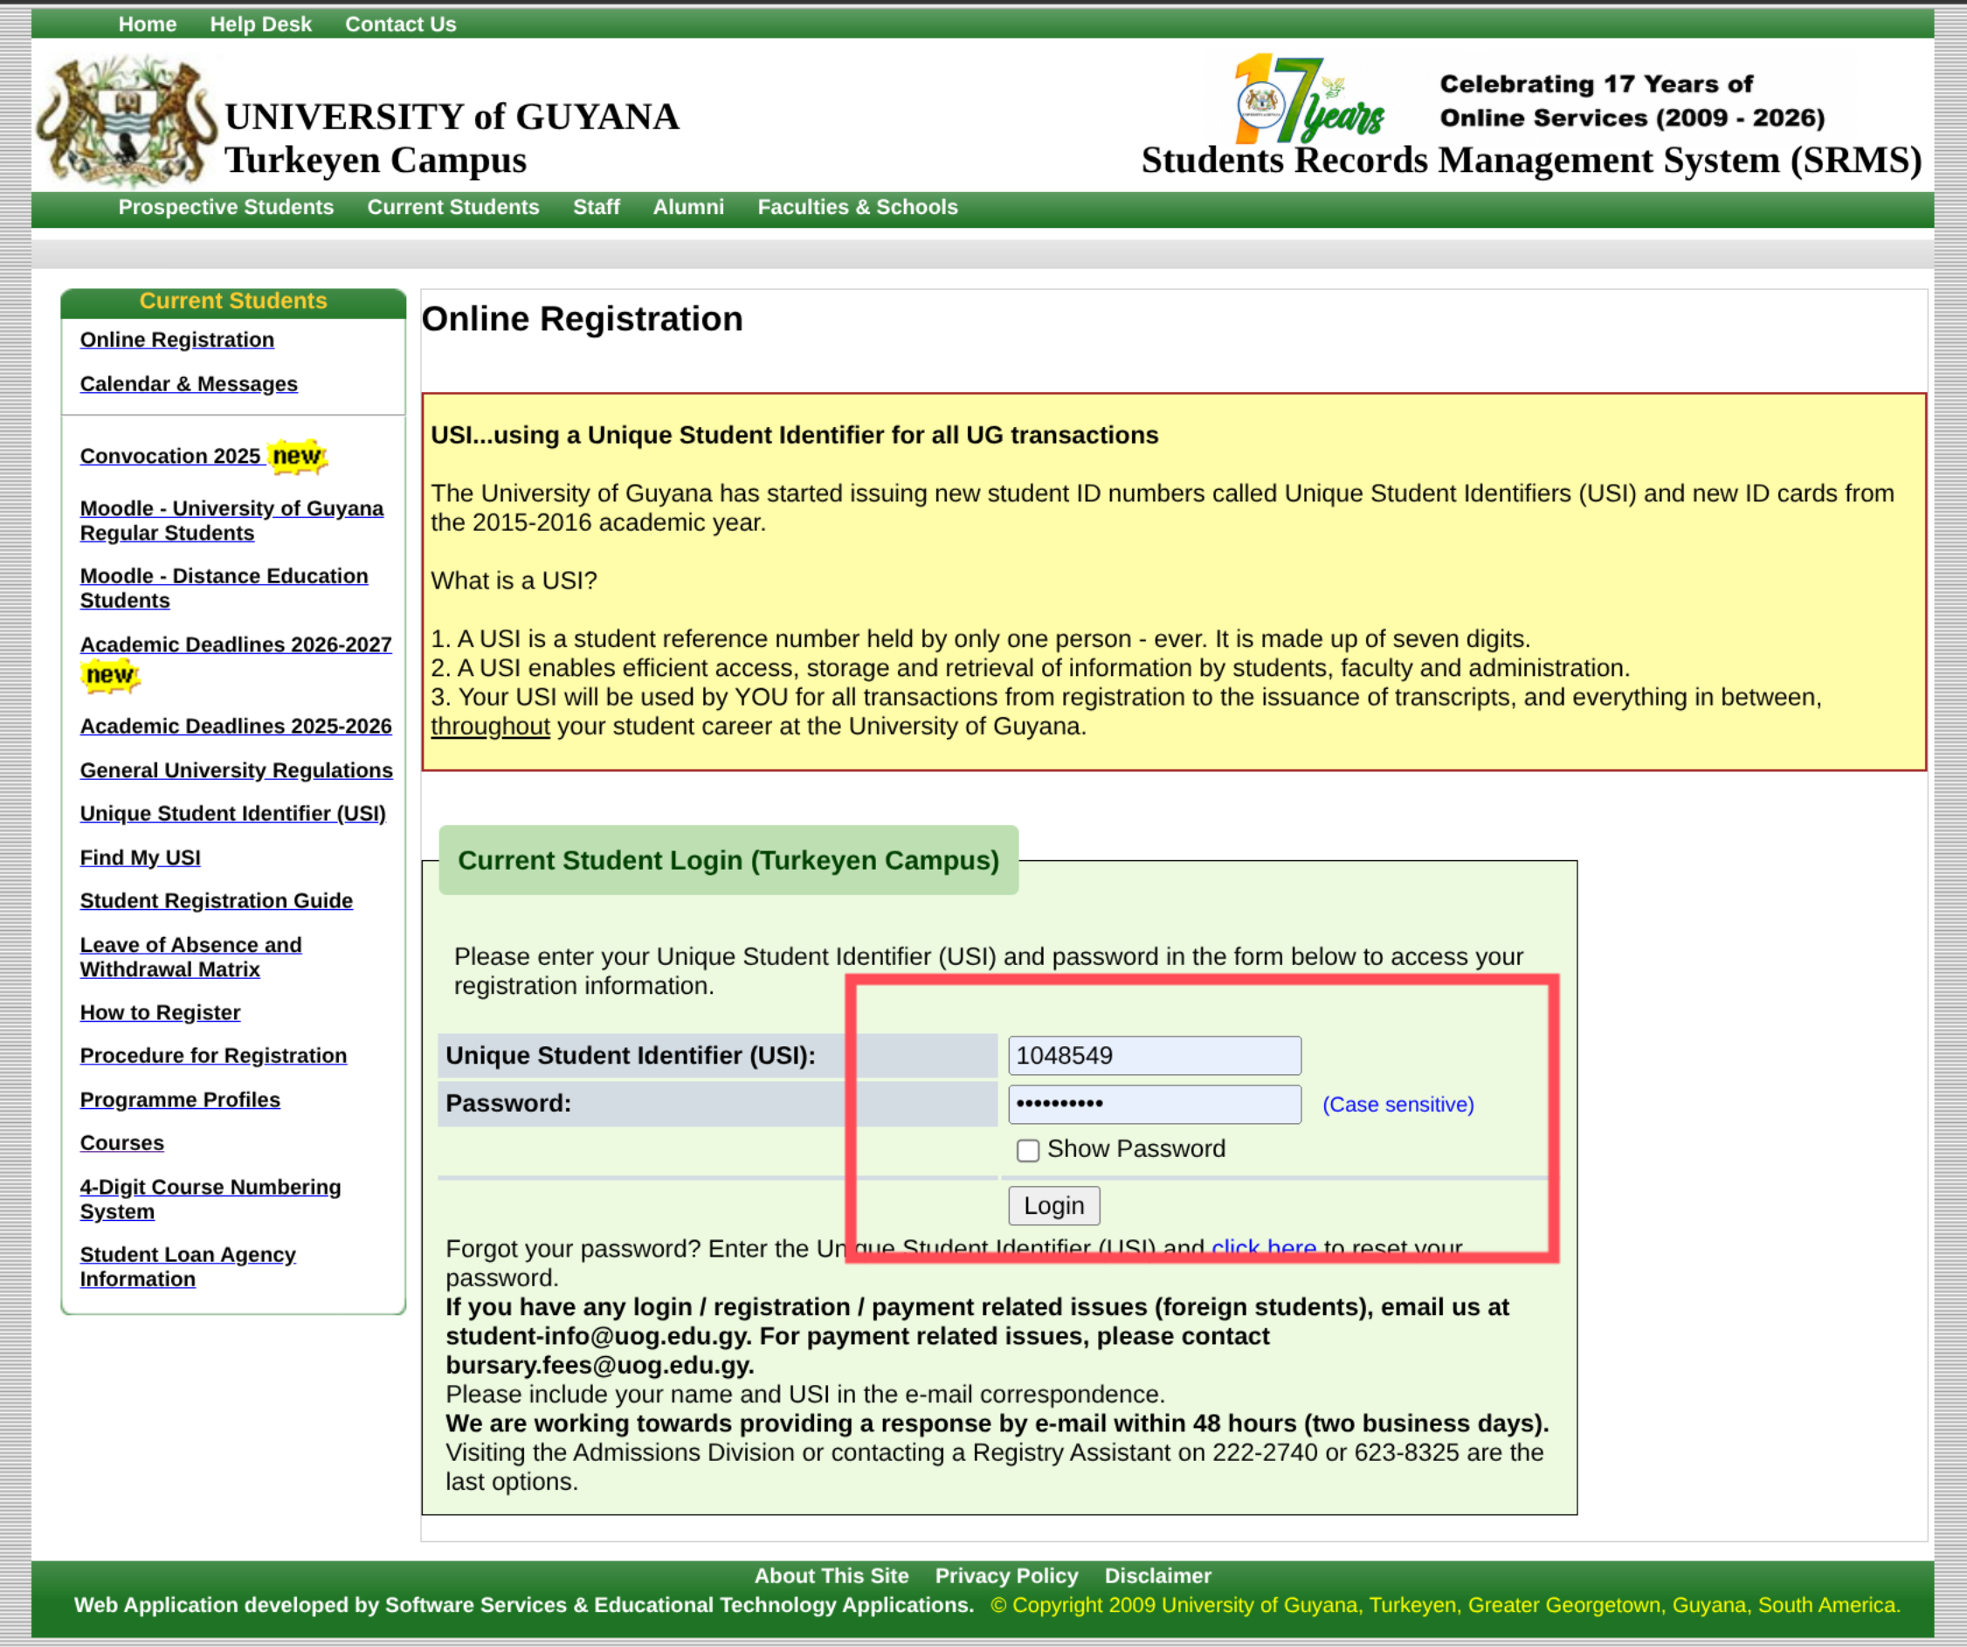
Task: Click the 'Online Registration' page heading
Action: click(582, 320)
